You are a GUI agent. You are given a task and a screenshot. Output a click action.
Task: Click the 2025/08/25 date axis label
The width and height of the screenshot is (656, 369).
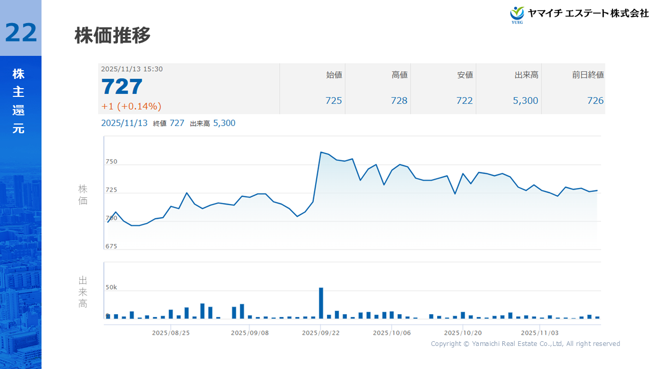coord(171,333)
